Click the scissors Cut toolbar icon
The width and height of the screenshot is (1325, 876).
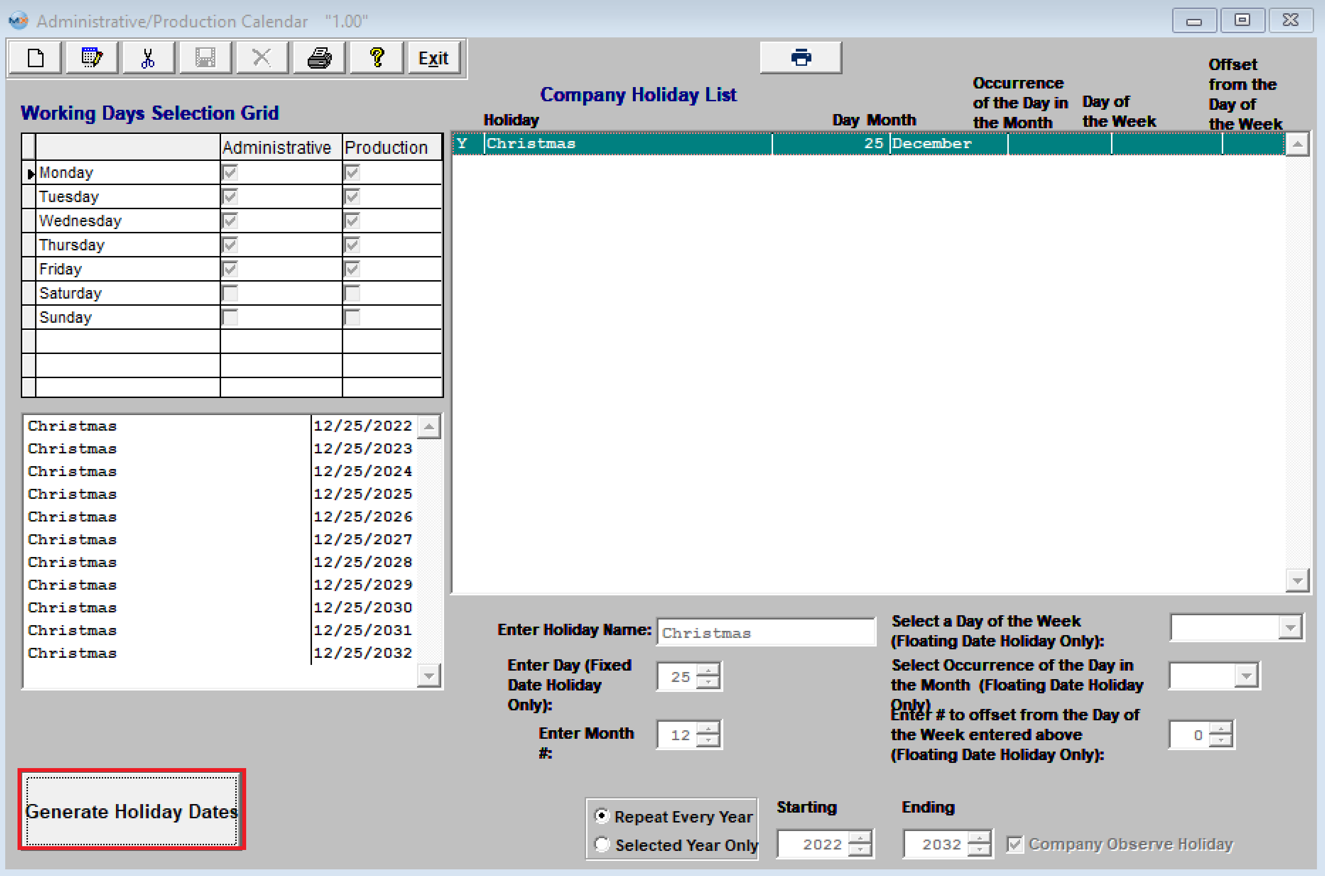click(x=148, y=58)
